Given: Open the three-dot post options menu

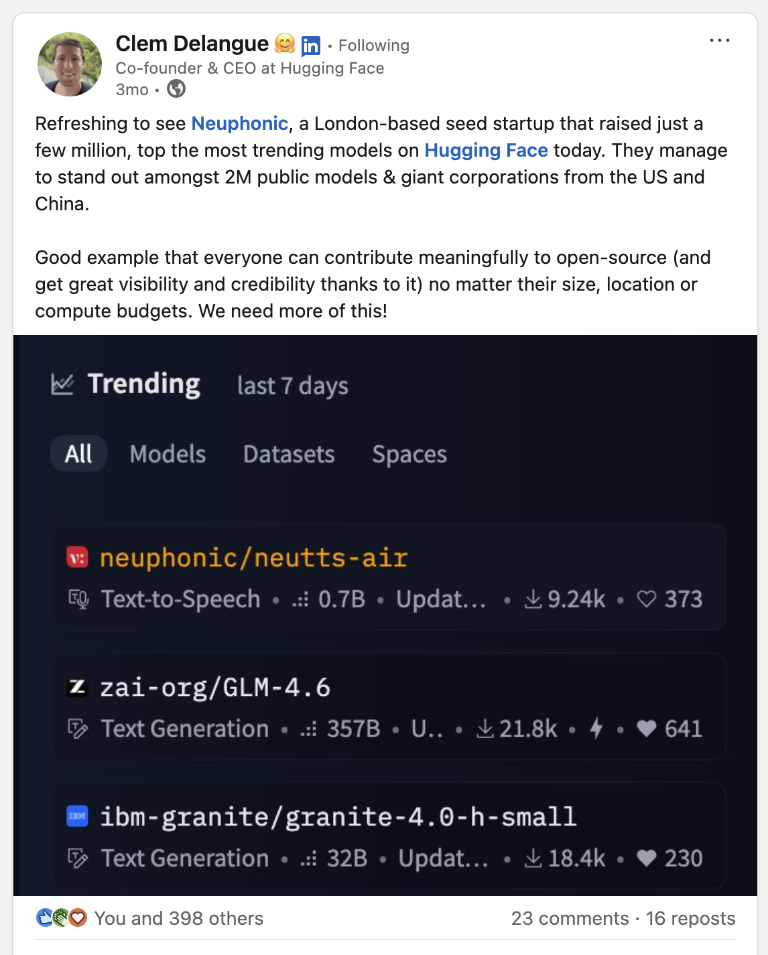Looking at the screenshot, I should tap(719, 41).
